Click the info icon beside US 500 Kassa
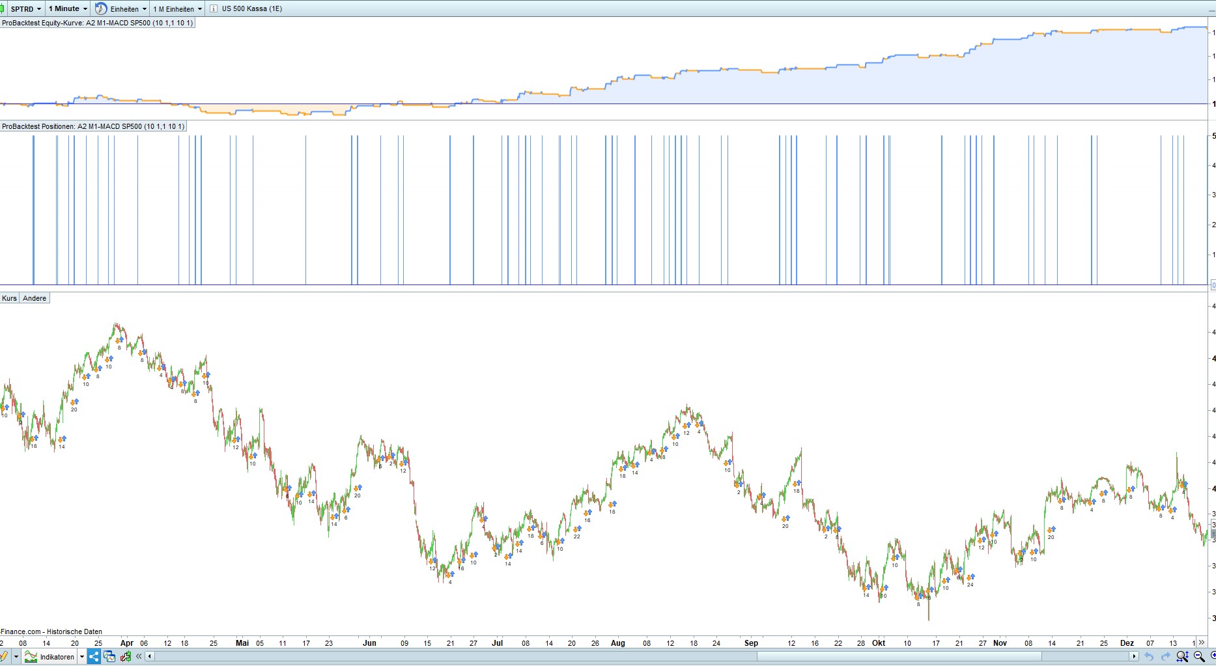The width and height of the screenshot is (1216, 666). click(x=214, y=9)
